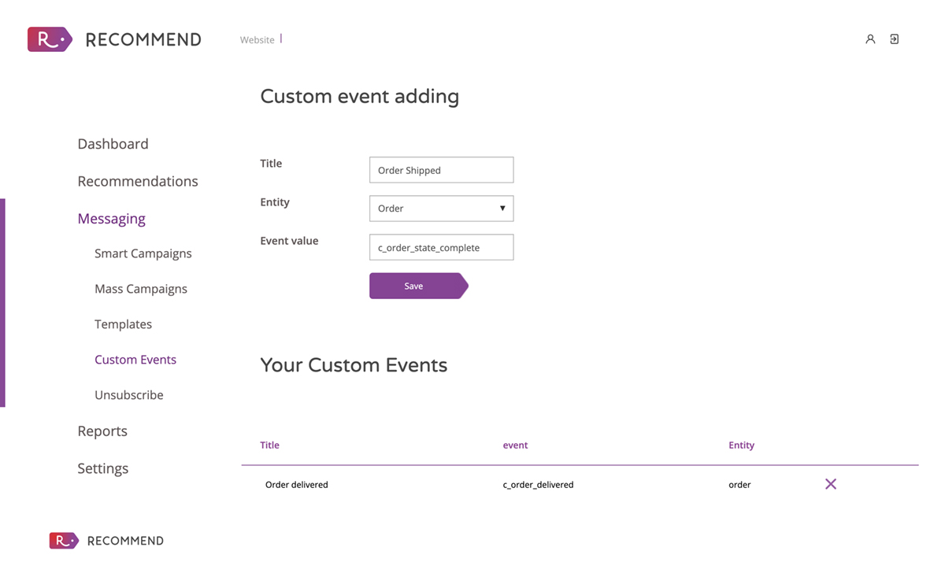Screen dimensions: 945x573
Task: Click the Title input field
Action: [441, 170]
